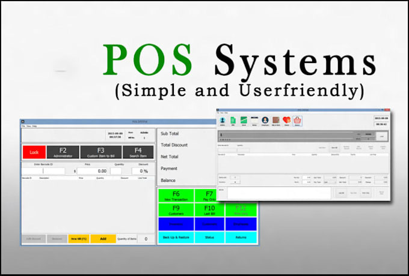This screenshot has height=276, width=409.
Task: Open the green document bills icon
Action: [233, 121]
